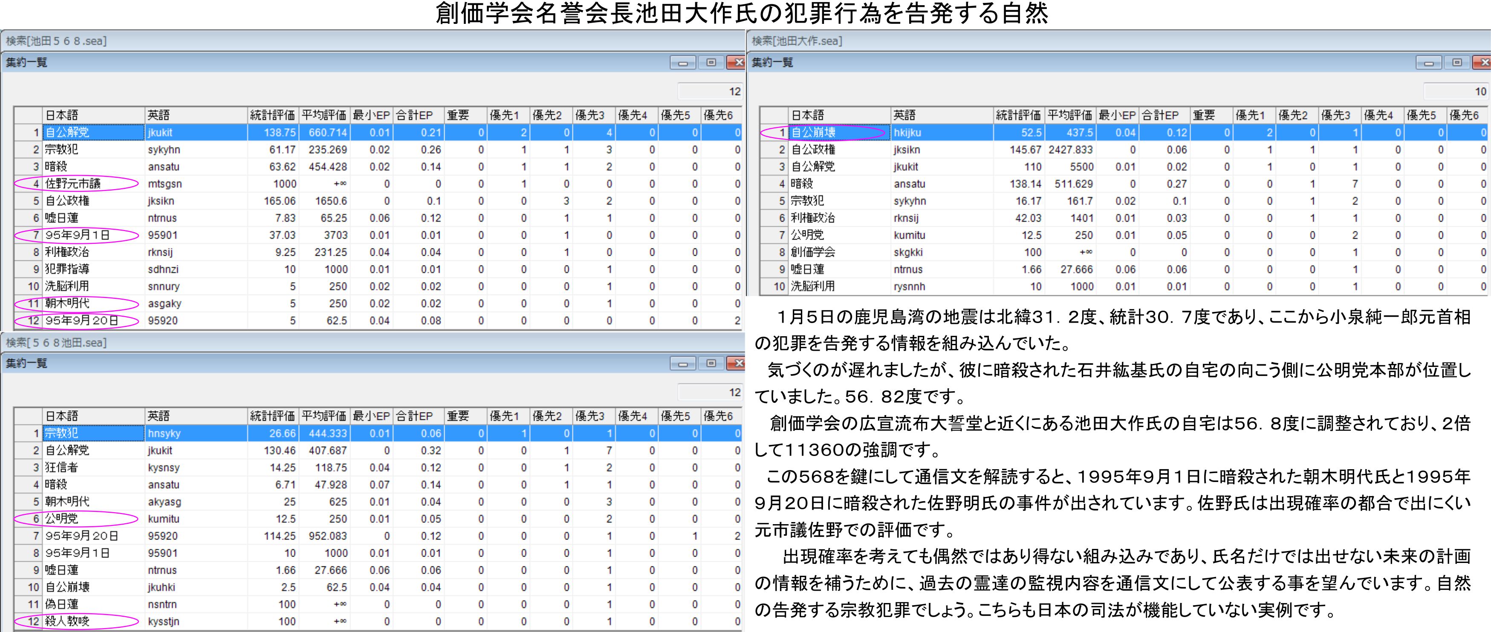
Task: Maximize the 568池田 集約一覧 window
Action: 711,364
